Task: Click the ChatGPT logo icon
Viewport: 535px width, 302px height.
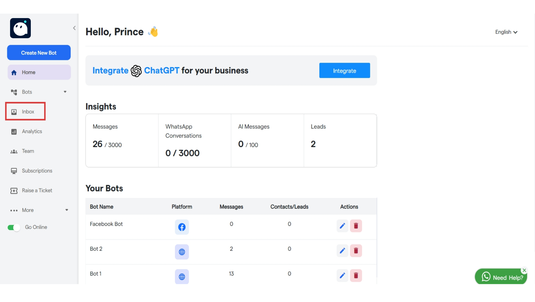Action: click(x=136, y=71)
